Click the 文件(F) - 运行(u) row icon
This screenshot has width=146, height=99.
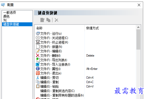pyautogui.click(x=38, y=33)
